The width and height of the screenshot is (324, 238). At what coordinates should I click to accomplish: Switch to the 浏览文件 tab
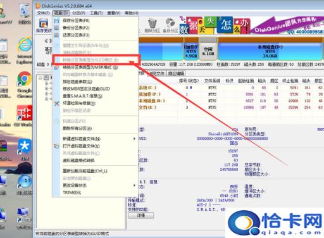pos(156,73)
